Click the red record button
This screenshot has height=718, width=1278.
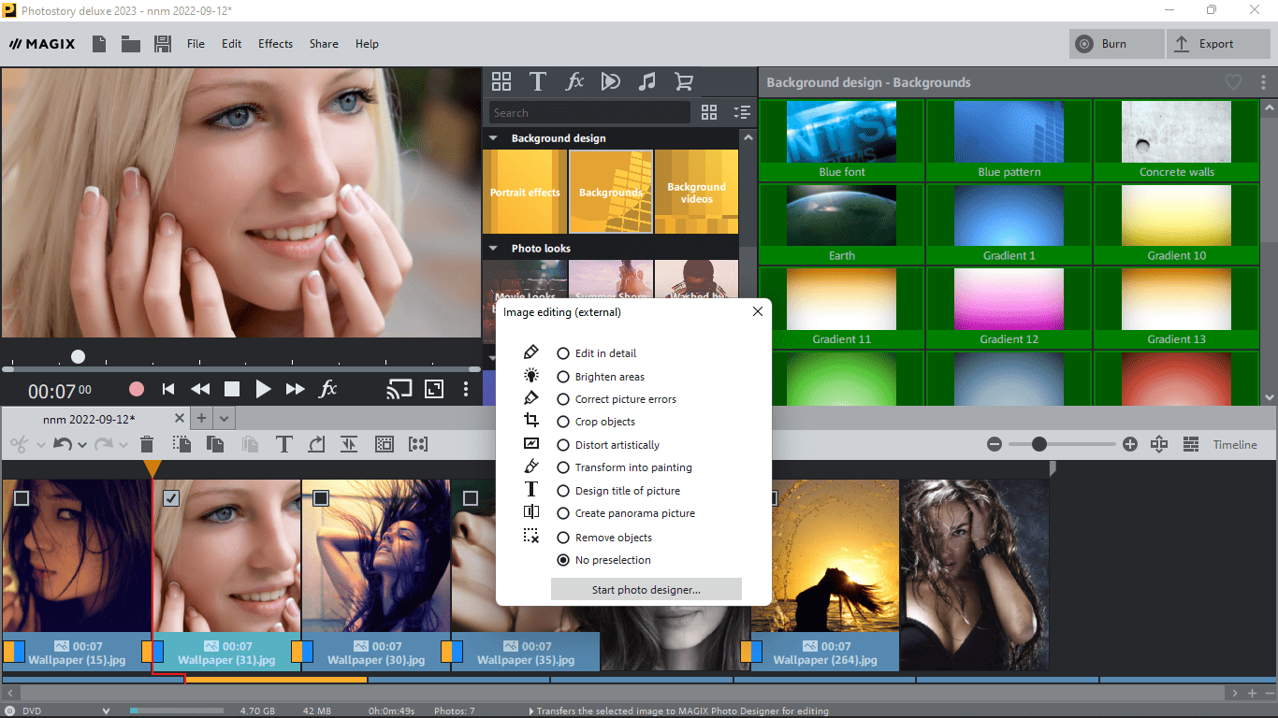coord(137,389)
